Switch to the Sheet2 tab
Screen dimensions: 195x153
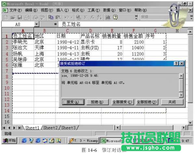coord(50,128)
